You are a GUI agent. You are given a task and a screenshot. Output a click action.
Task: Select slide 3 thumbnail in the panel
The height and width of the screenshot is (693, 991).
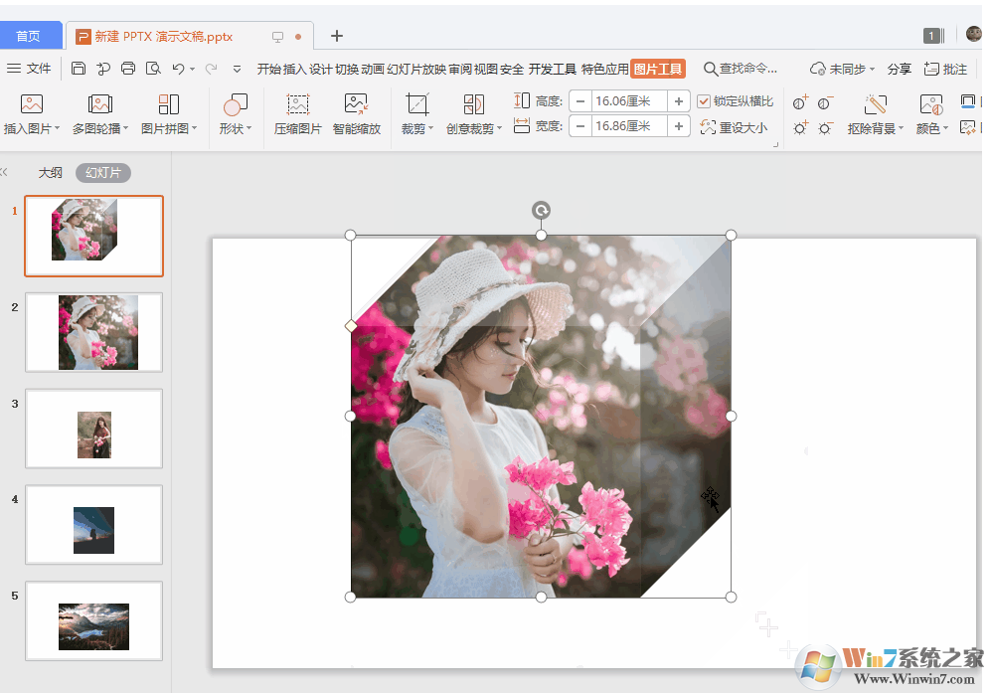(x=93, y=429)
